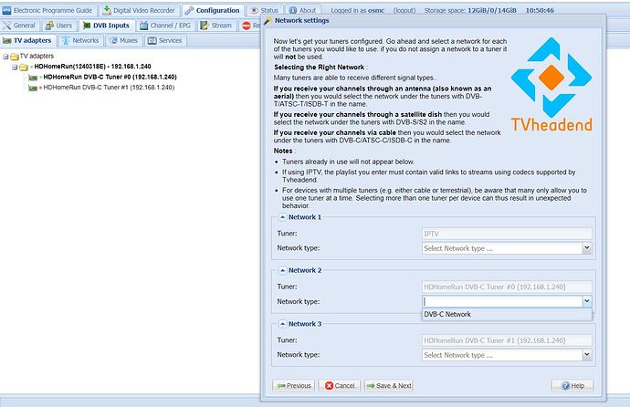Viewport: 630px width, 407px height.
Task: Focus the Network 2 Network type input
Action: pos(502,301)
